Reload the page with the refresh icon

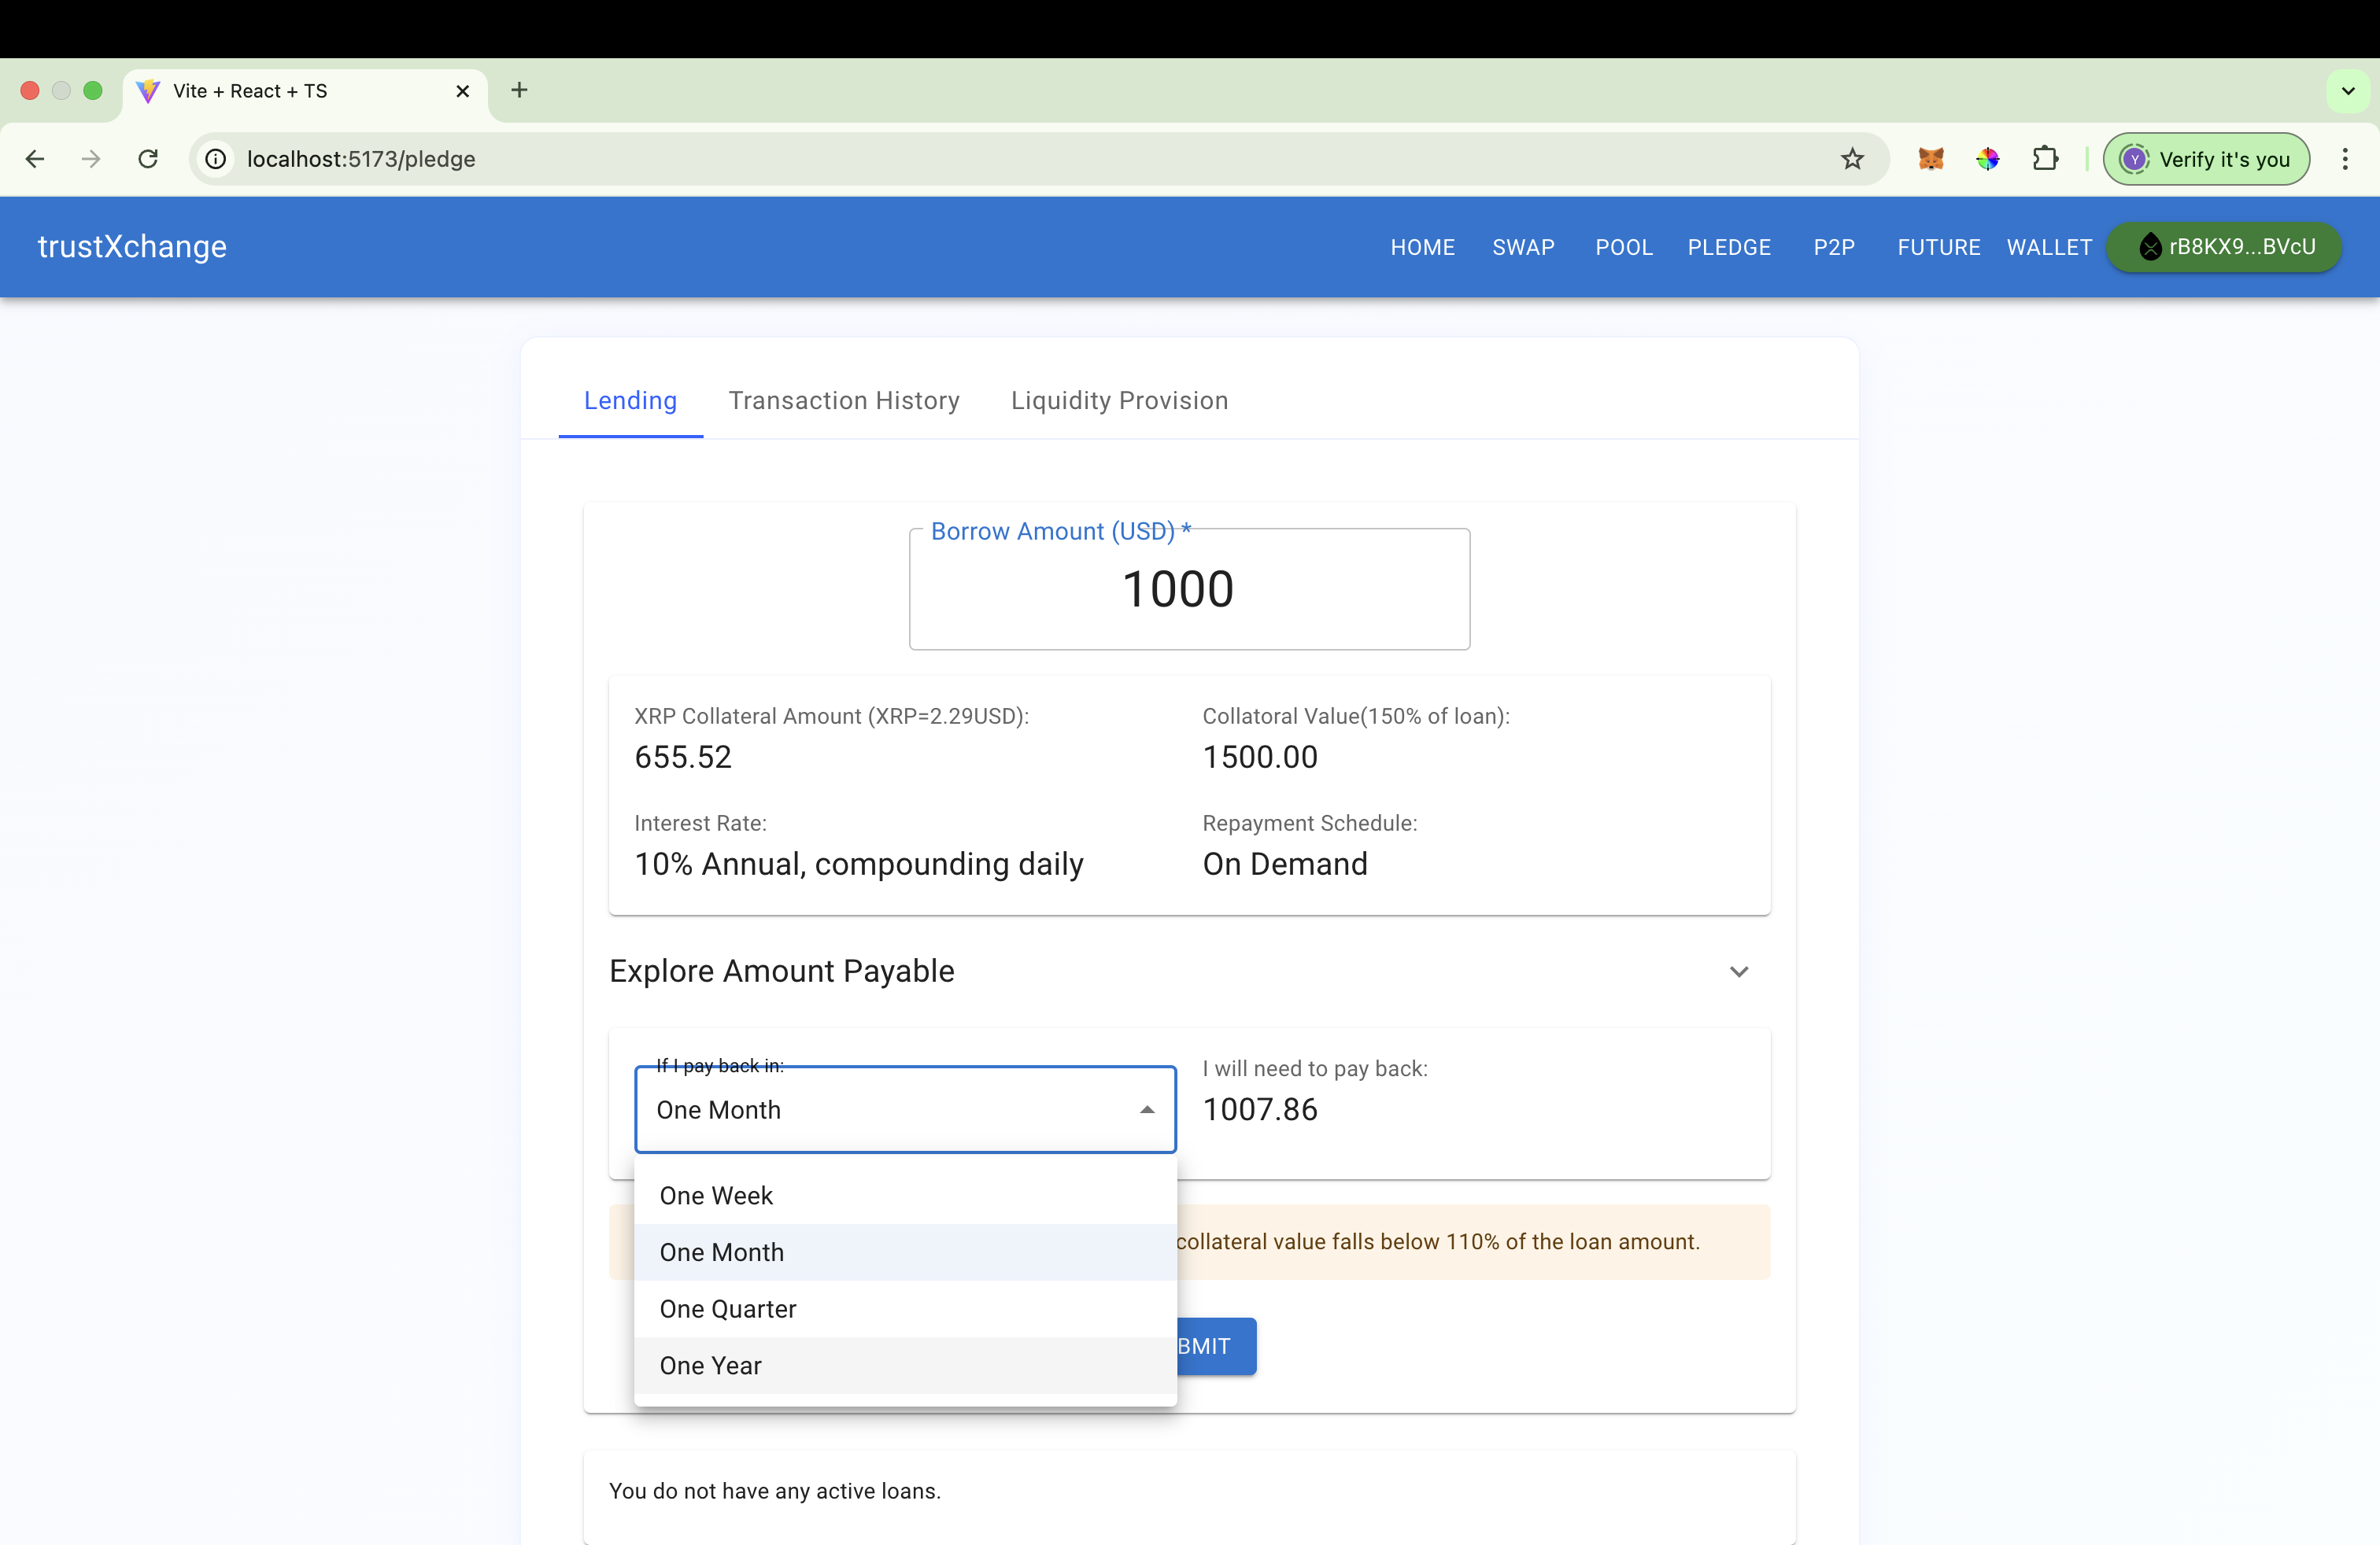[148, 159]
